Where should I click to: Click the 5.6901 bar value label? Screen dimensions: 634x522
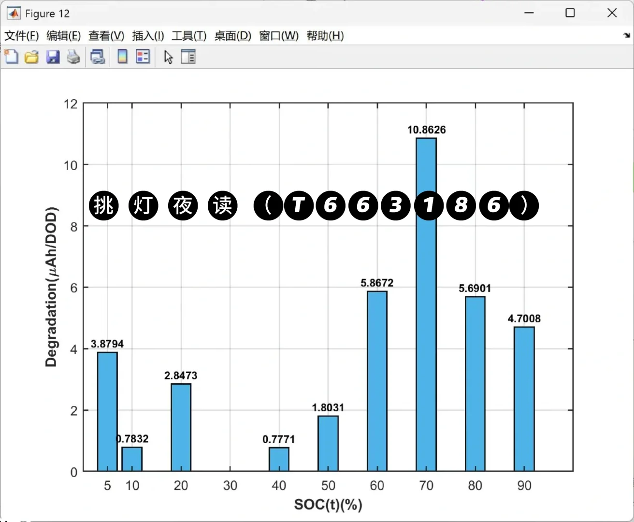[x=475, y=288]
